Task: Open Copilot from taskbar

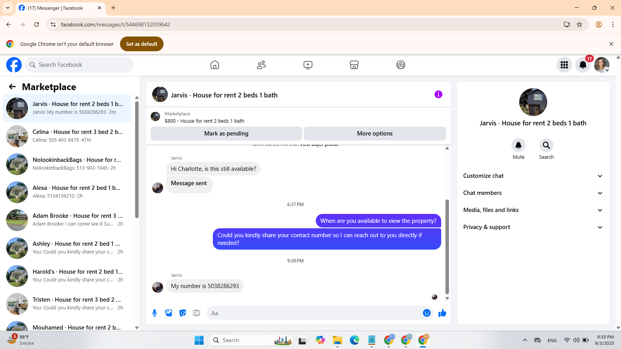Action: point(320,340)
